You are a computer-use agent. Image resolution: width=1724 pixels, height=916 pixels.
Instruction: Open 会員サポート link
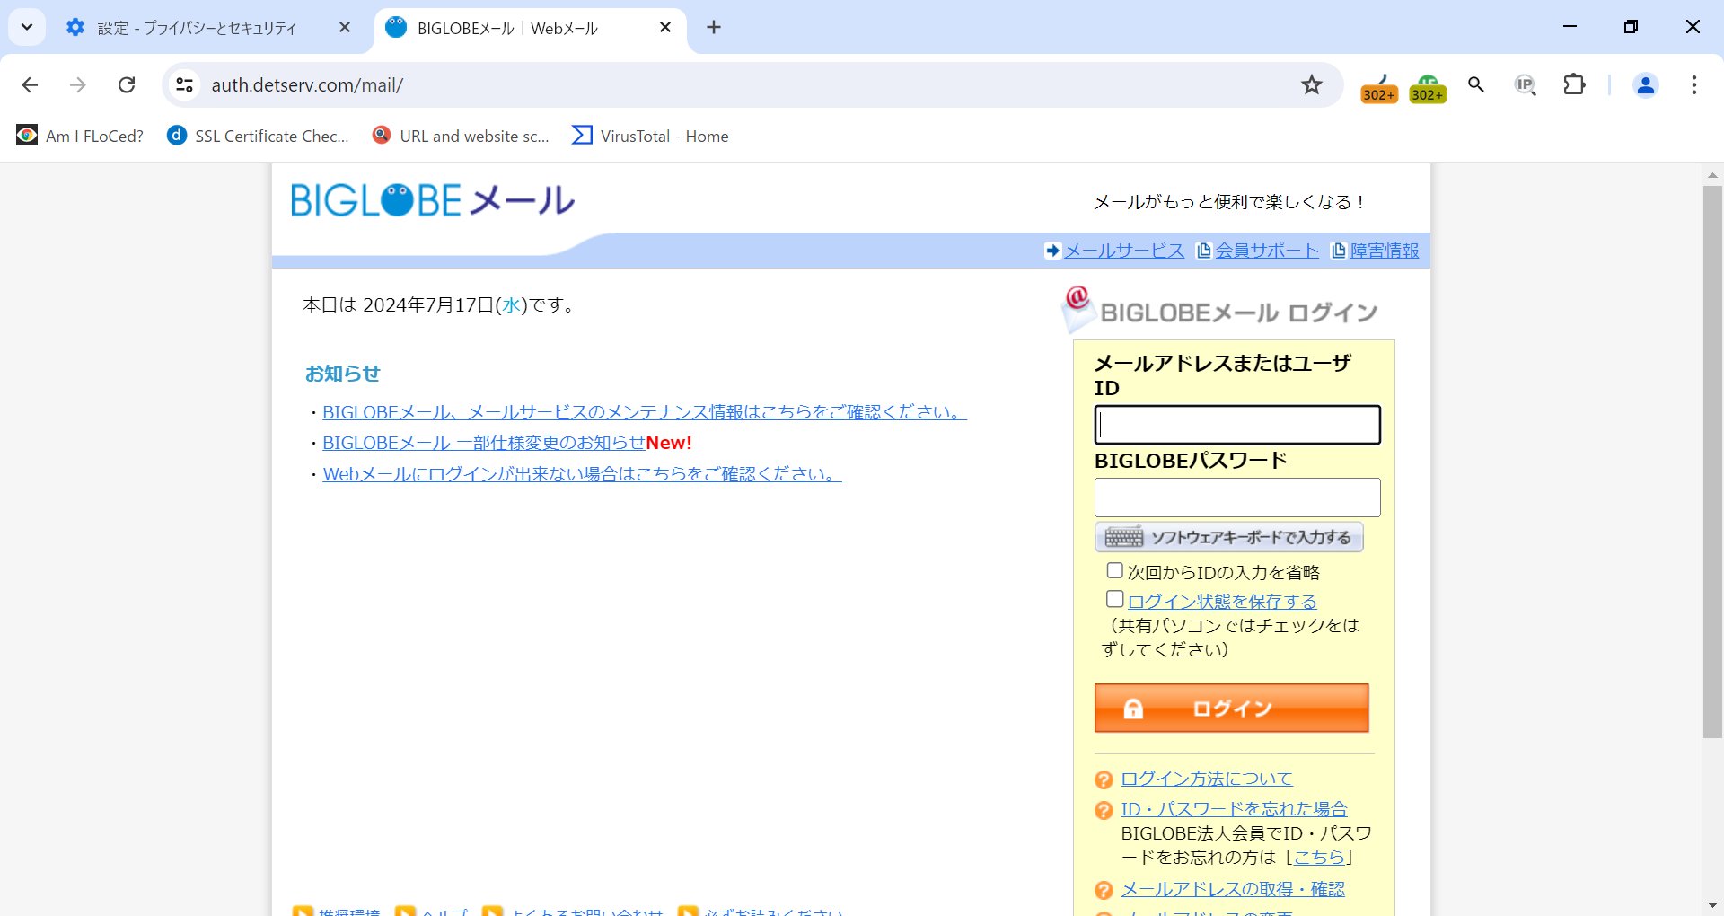pos(1267,251)
